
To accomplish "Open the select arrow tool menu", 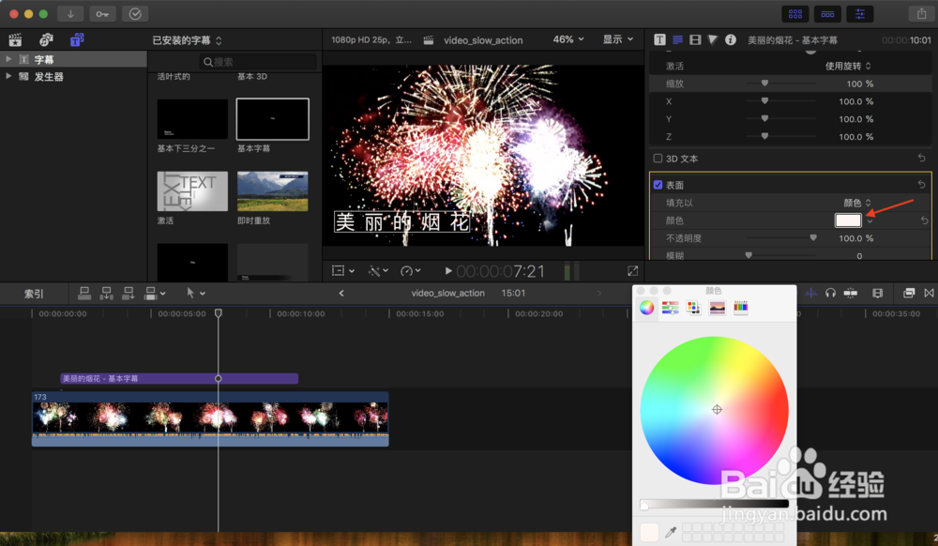I will point(195,293).
